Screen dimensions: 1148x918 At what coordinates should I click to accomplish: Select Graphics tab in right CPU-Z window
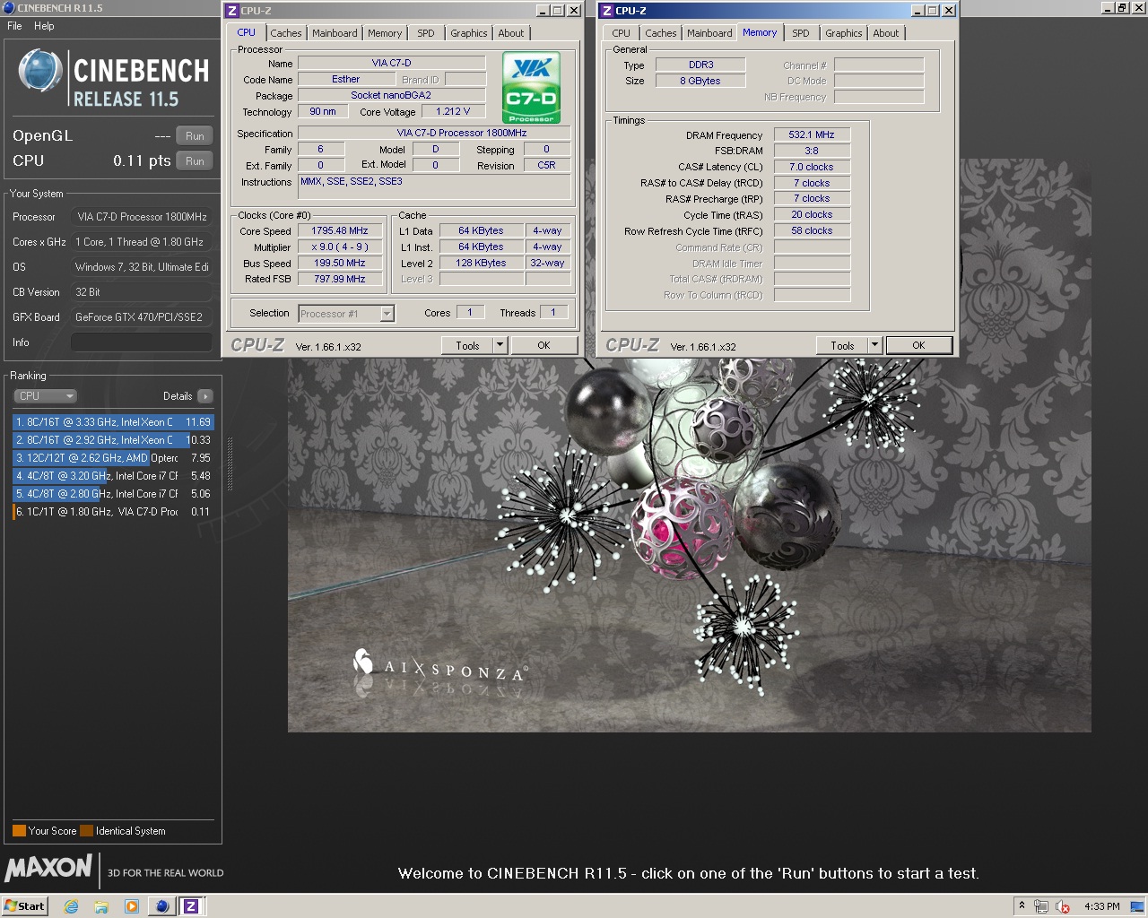tap(844, 33)
